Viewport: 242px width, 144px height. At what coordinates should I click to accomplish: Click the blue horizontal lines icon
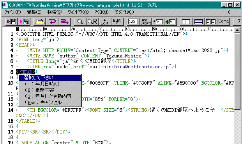pos(198,21)
